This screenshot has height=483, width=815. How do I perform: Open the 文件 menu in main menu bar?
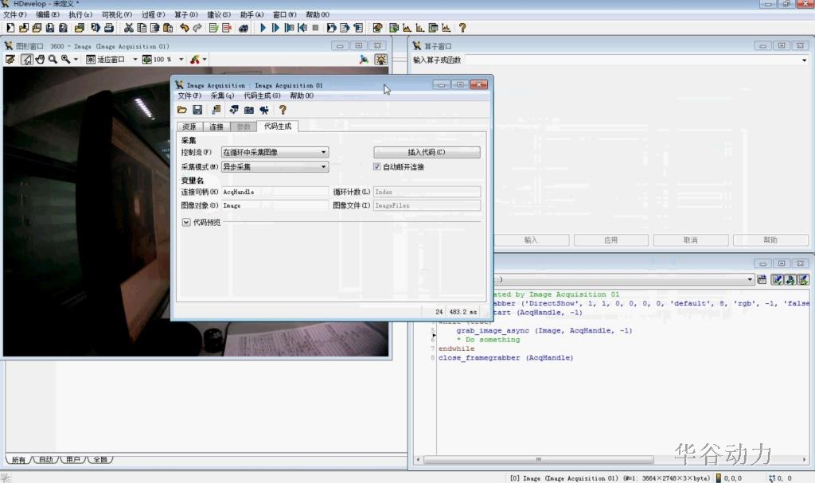pos(15,14)
